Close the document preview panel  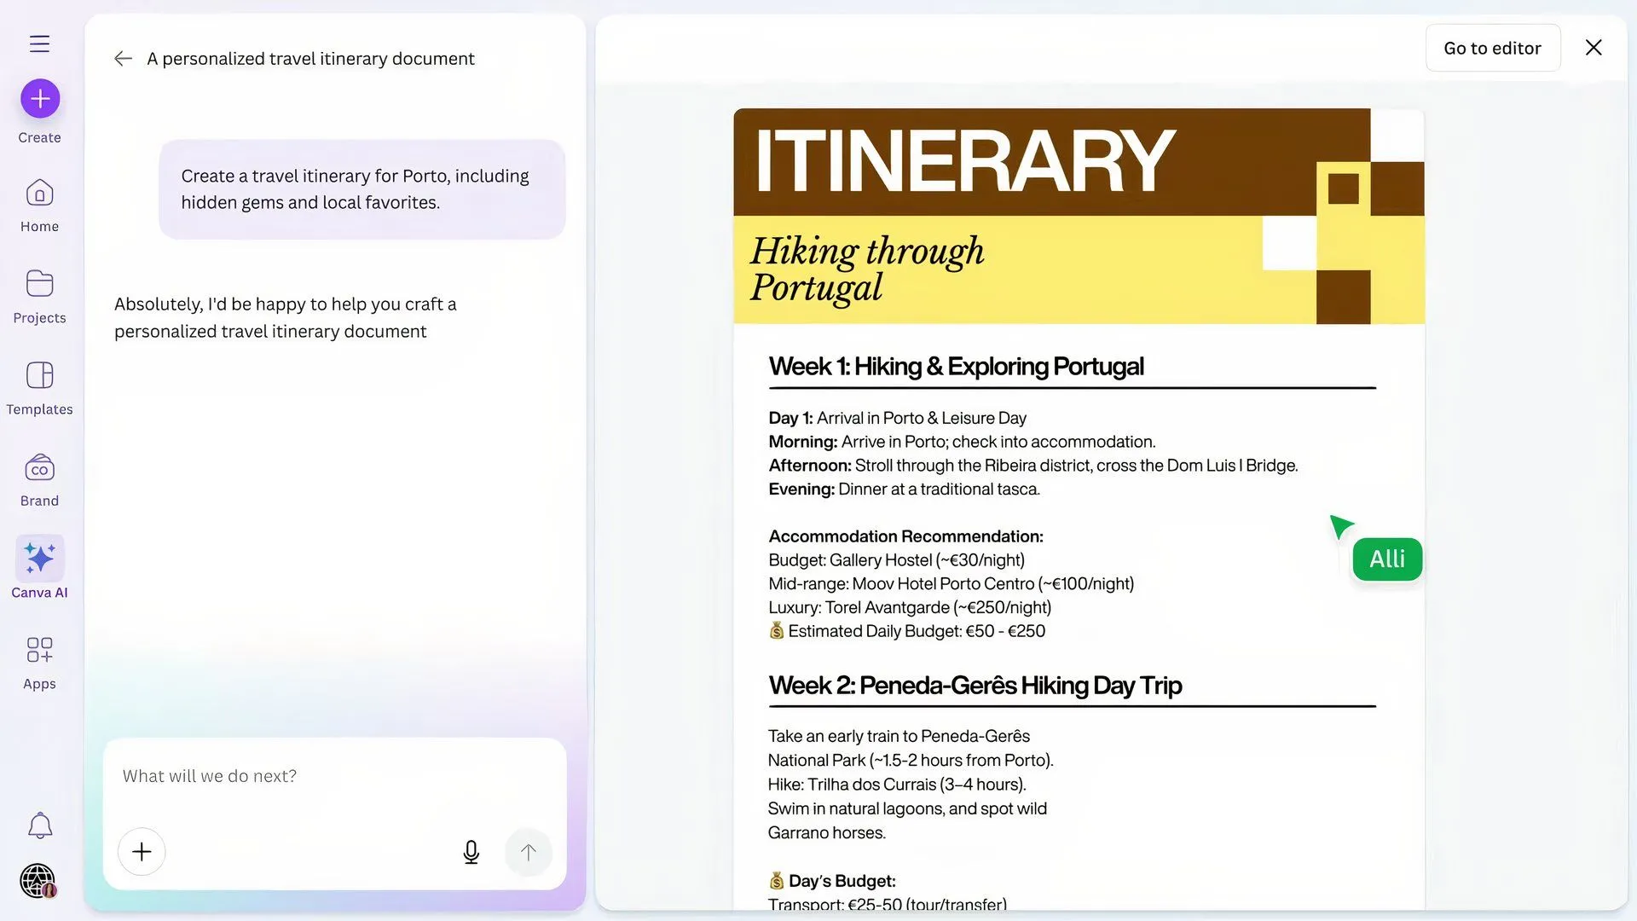pyautogui.click(x=1594, y=48)
